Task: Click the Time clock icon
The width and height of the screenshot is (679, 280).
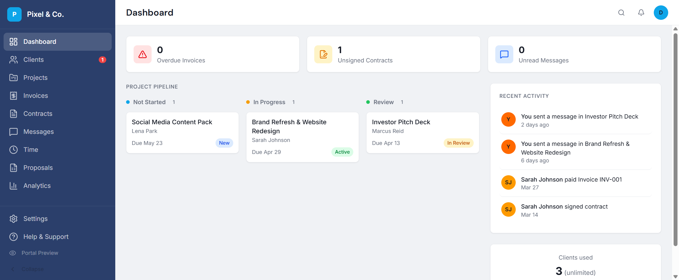Action: coord(14,150)
